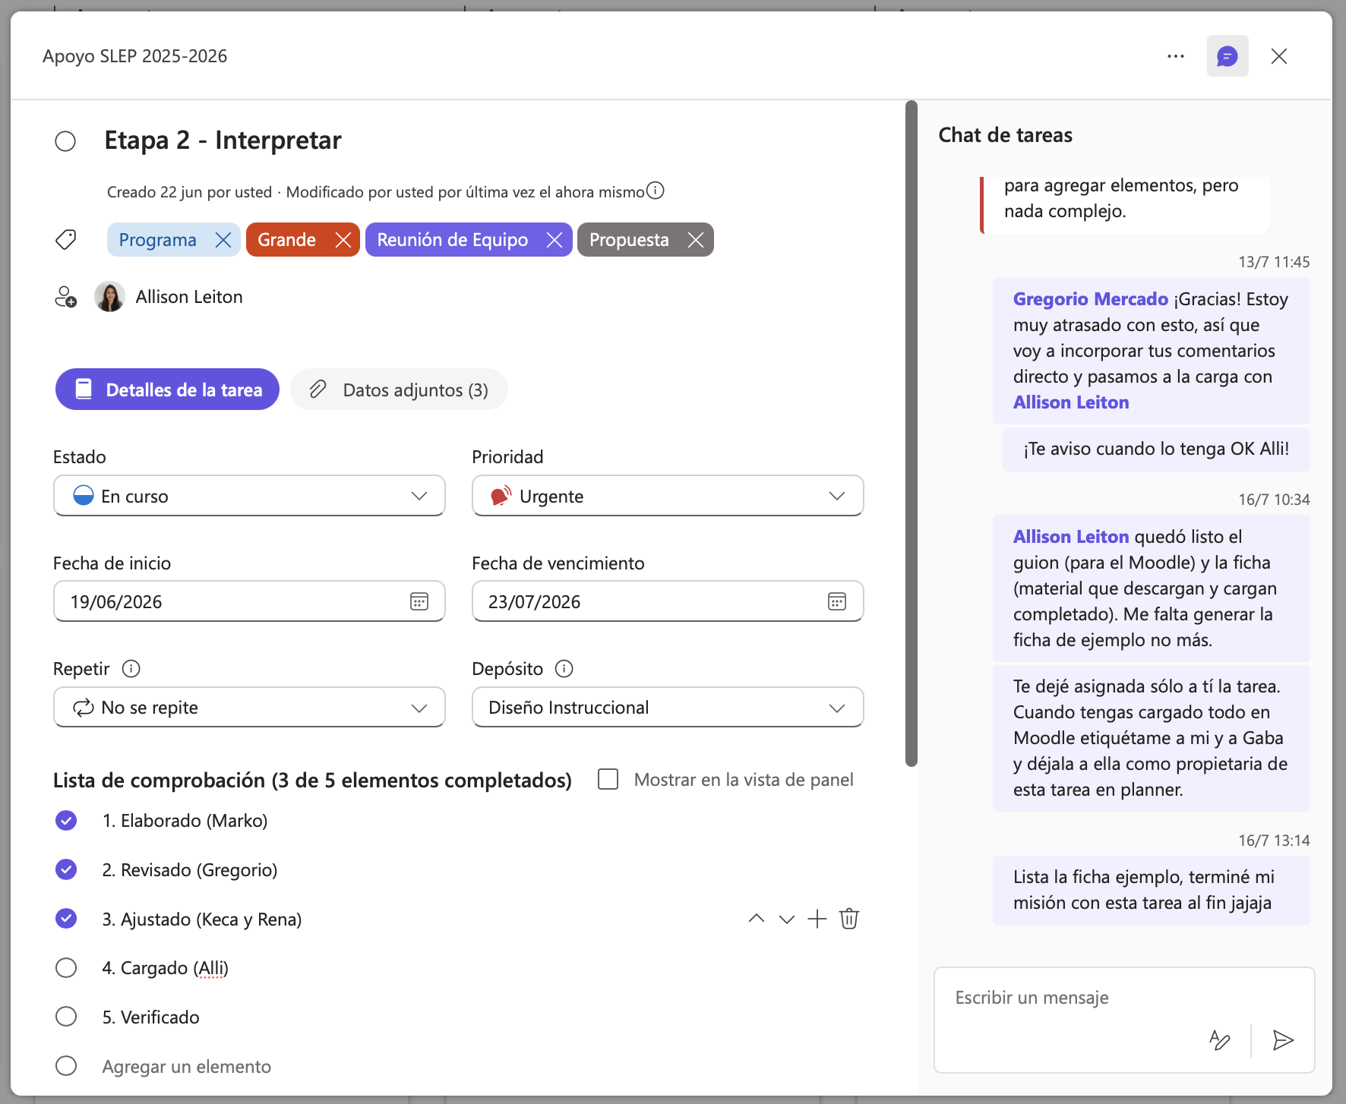The width and height of the screenshot is (1346, 1104).
Task: Remove the Propuesta label
Action: point(696,240)
